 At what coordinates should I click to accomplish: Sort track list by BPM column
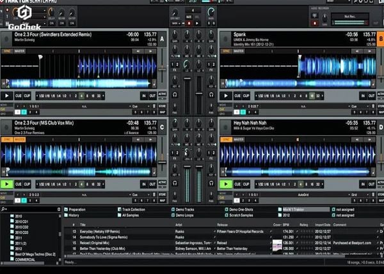[x=286, y=225]
